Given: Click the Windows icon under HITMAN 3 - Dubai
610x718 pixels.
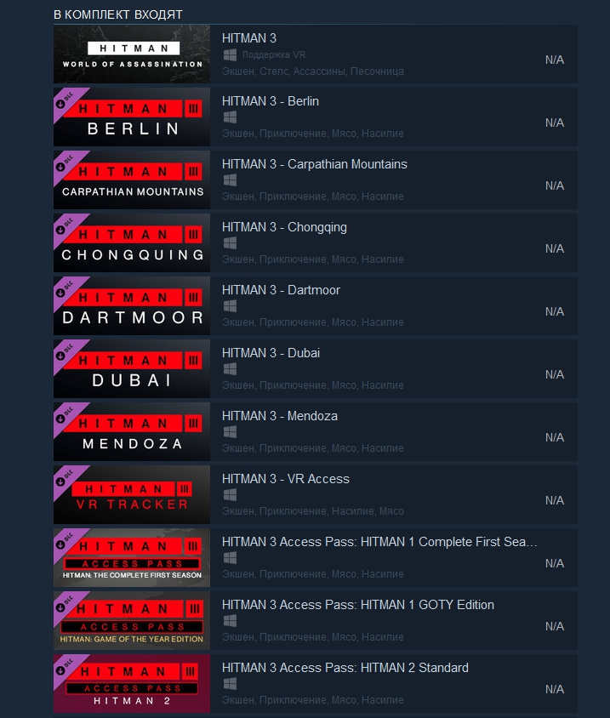Looking at the screenshot, I should [230, 369].
